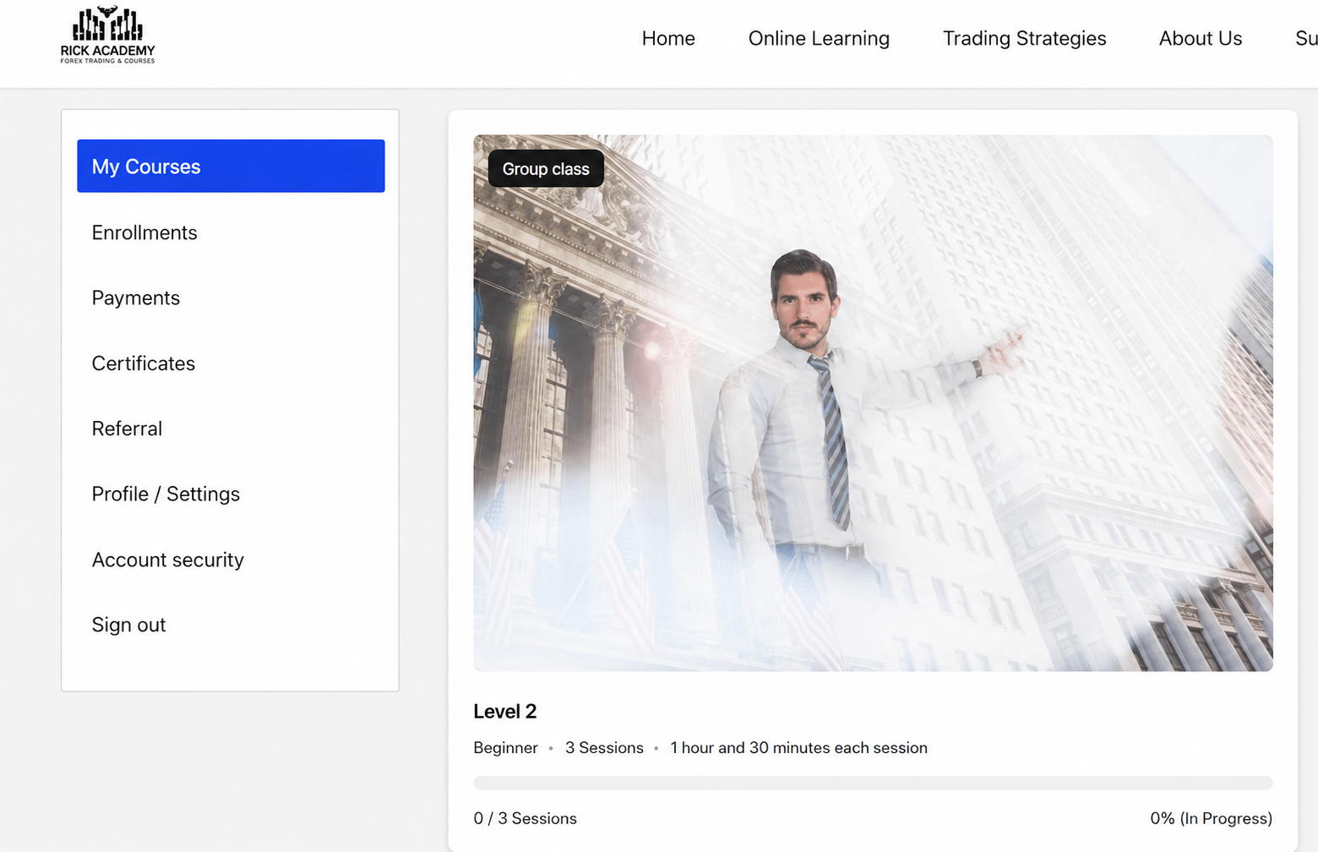The width and height of the screenshot is (1318, 852).
Task: Click '1 hour and 30 minutes each session'
Action: point(798,748)
